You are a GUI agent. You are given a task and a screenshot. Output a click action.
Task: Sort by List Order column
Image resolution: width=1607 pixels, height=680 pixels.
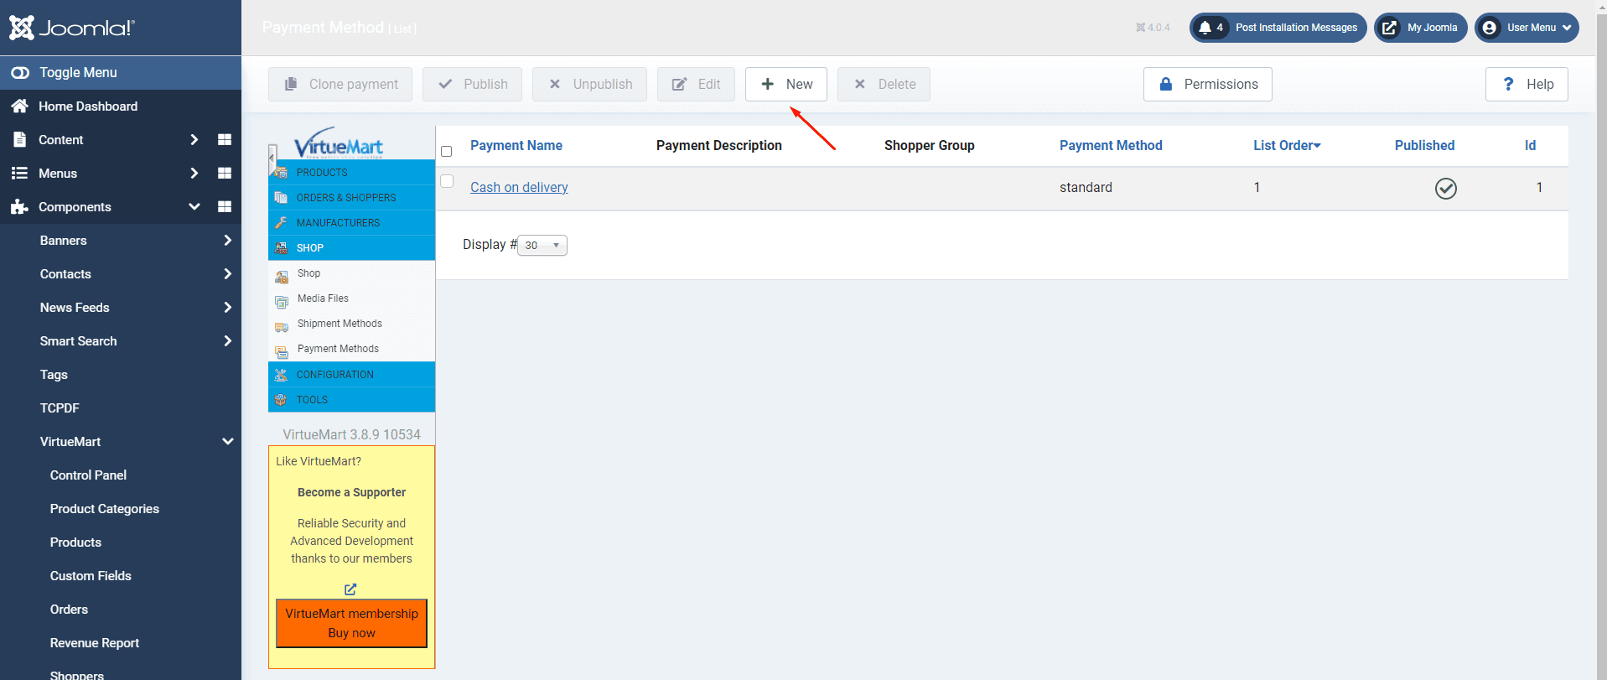[1287, 146]
